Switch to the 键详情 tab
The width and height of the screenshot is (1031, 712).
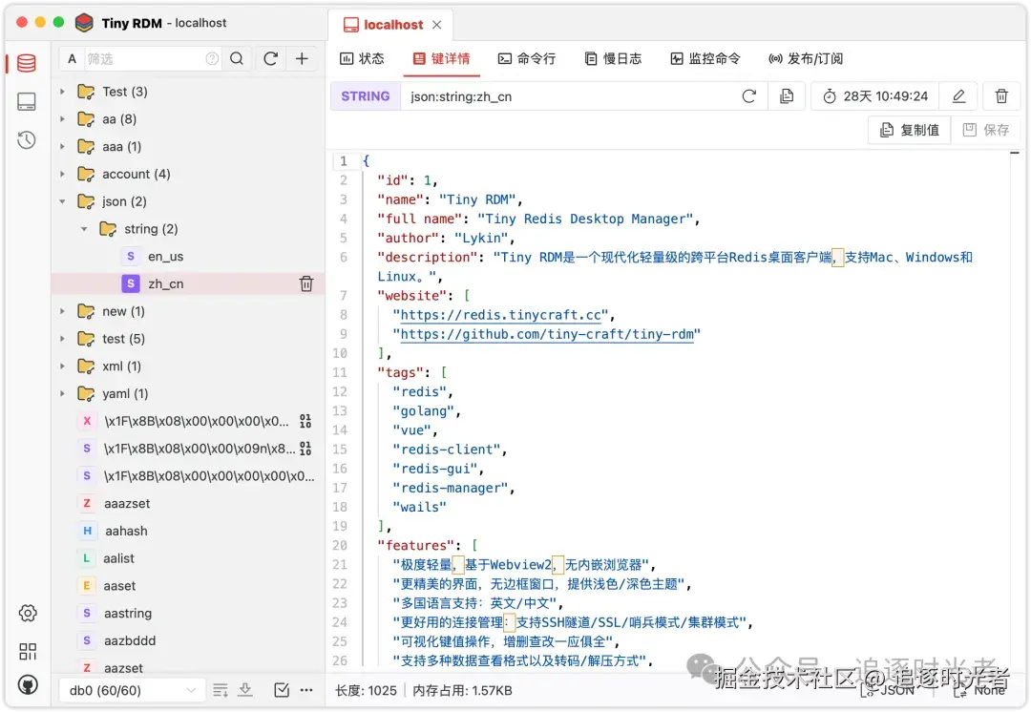pyautogui.click(x=441, y=58)
